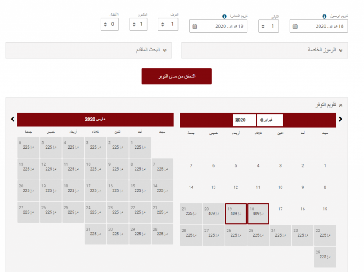
Task: Select February 29 in the calendar
Action: coord(325,257)
